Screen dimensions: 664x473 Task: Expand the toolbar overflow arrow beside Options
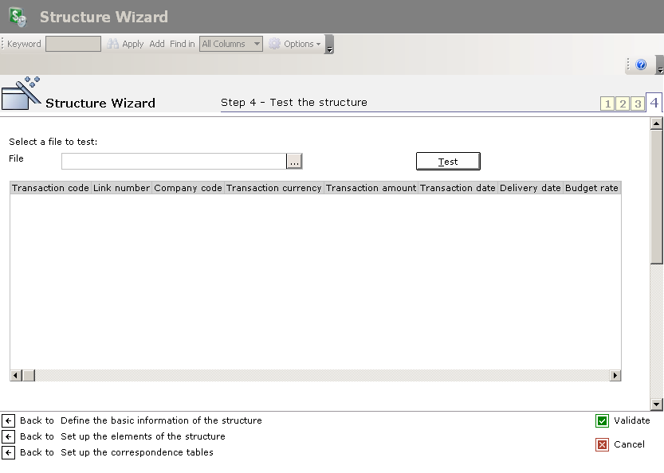(x=329, y=45)
